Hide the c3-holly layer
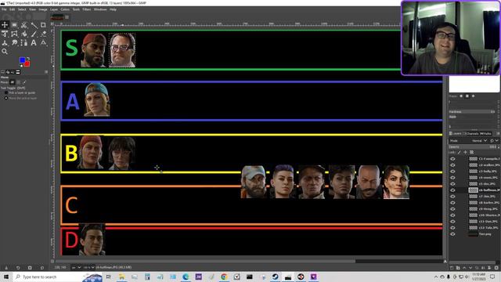The width and height of the screenshot is (501, 282). pos(452,172)
